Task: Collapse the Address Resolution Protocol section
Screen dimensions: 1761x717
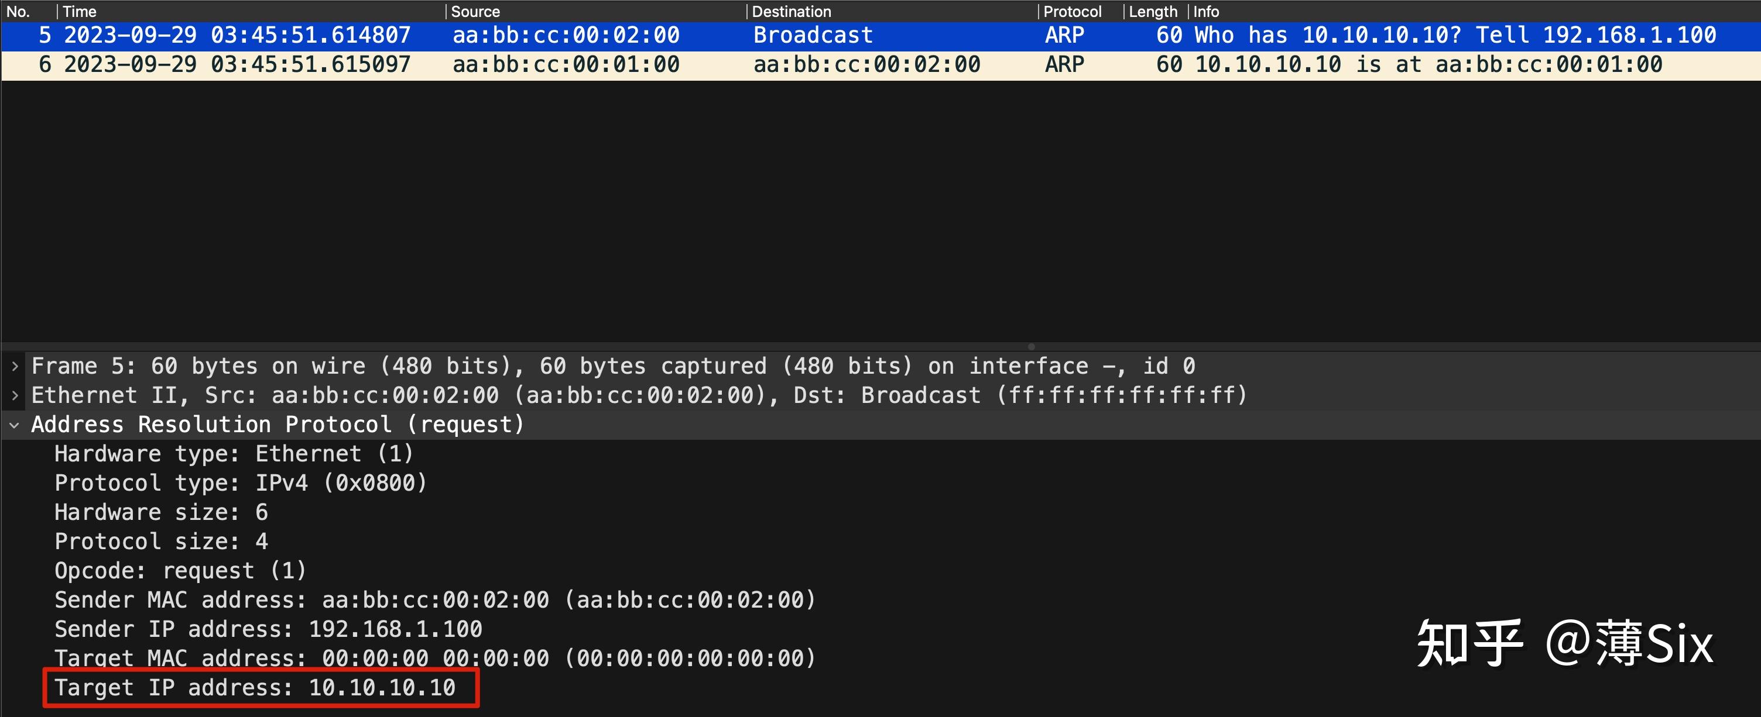Action: [15, 425]
